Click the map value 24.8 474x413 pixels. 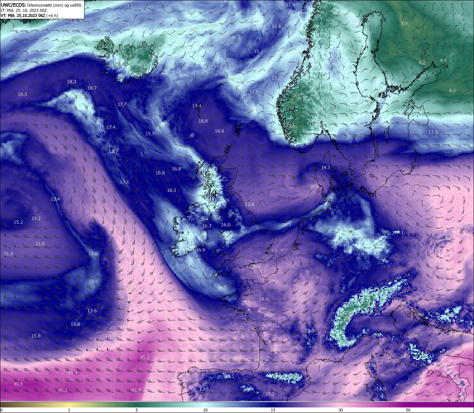coord(413,336)
